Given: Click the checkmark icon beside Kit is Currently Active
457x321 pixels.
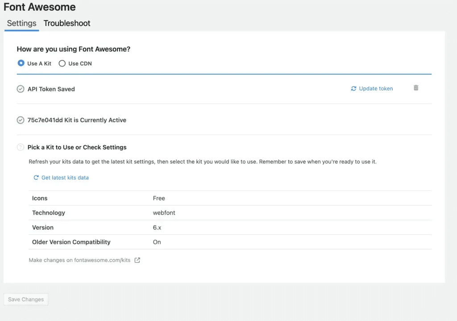Looking at the screenshot, I should click(21, 120).
